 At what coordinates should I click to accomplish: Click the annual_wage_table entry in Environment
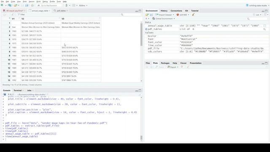point(160,26)
